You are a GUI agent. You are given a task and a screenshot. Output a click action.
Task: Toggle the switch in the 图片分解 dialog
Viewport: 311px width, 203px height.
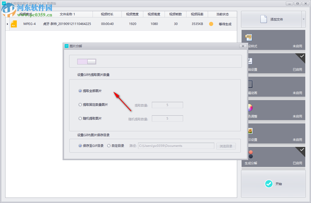(87, 62)
